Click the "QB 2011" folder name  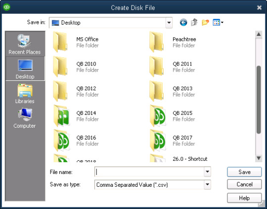(x=182, y=64)
